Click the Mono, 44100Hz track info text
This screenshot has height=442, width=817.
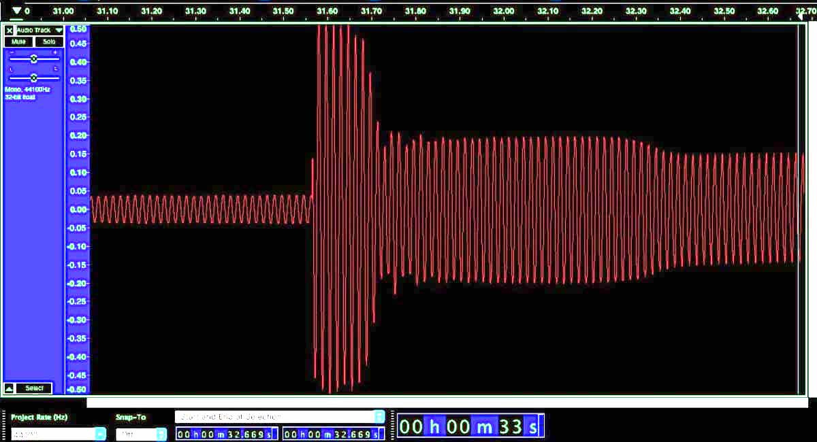tap(27, 89)
